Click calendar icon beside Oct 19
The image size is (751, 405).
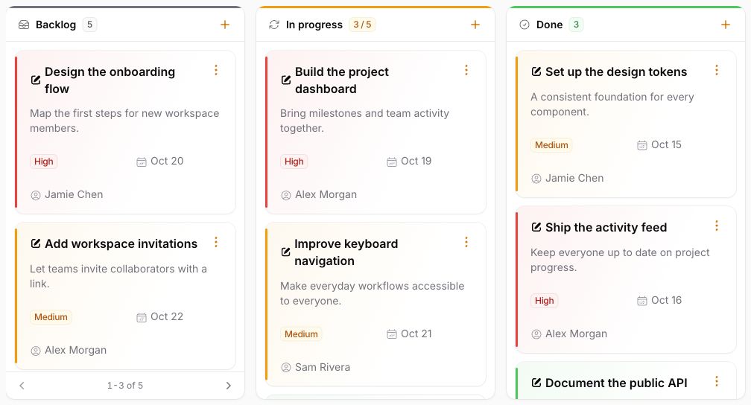392,162
